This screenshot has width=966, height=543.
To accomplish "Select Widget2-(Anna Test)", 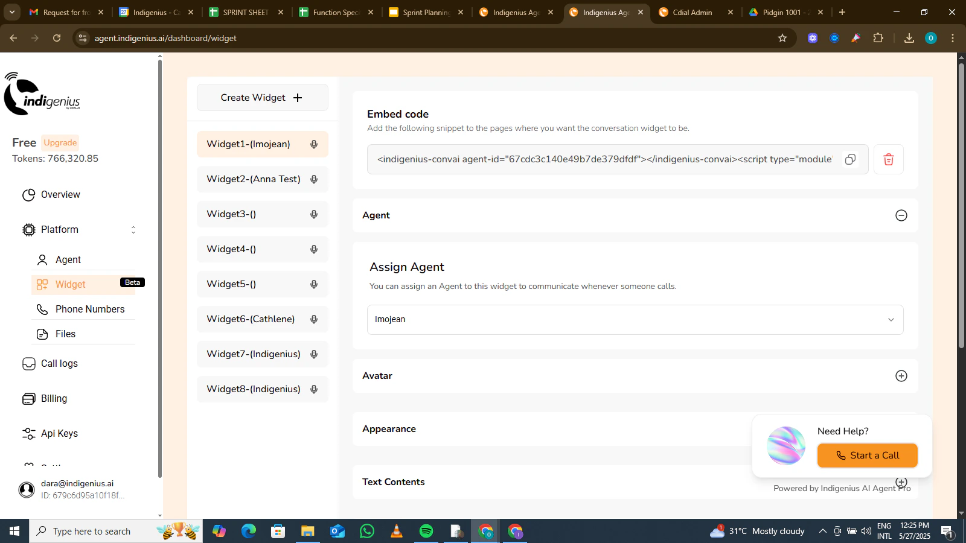I will [x=262, y=179].
